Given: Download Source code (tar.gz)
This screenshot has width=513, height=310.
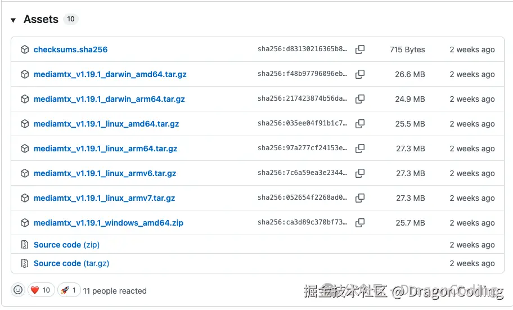Looking at the screenshot, I should tap(71, 263).
